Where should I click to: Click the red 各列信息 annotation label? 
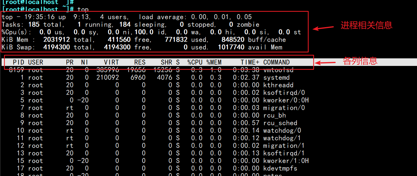point(360,61)
